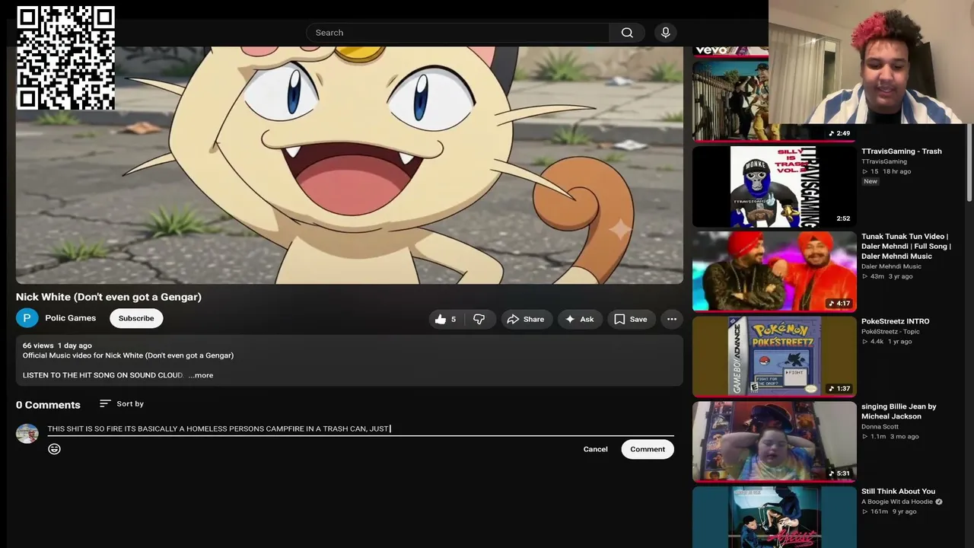Click the 5:31 duration badge
This screenshot has height=548, width=974.
(x=840, y=473)
